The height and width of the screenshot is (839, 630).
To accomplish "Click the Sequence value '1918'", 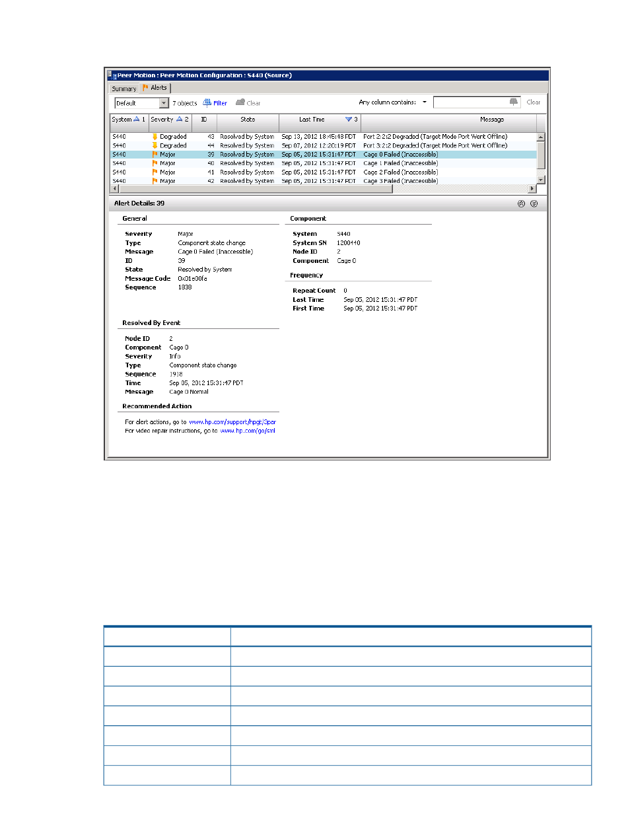I will pos(176,374).
